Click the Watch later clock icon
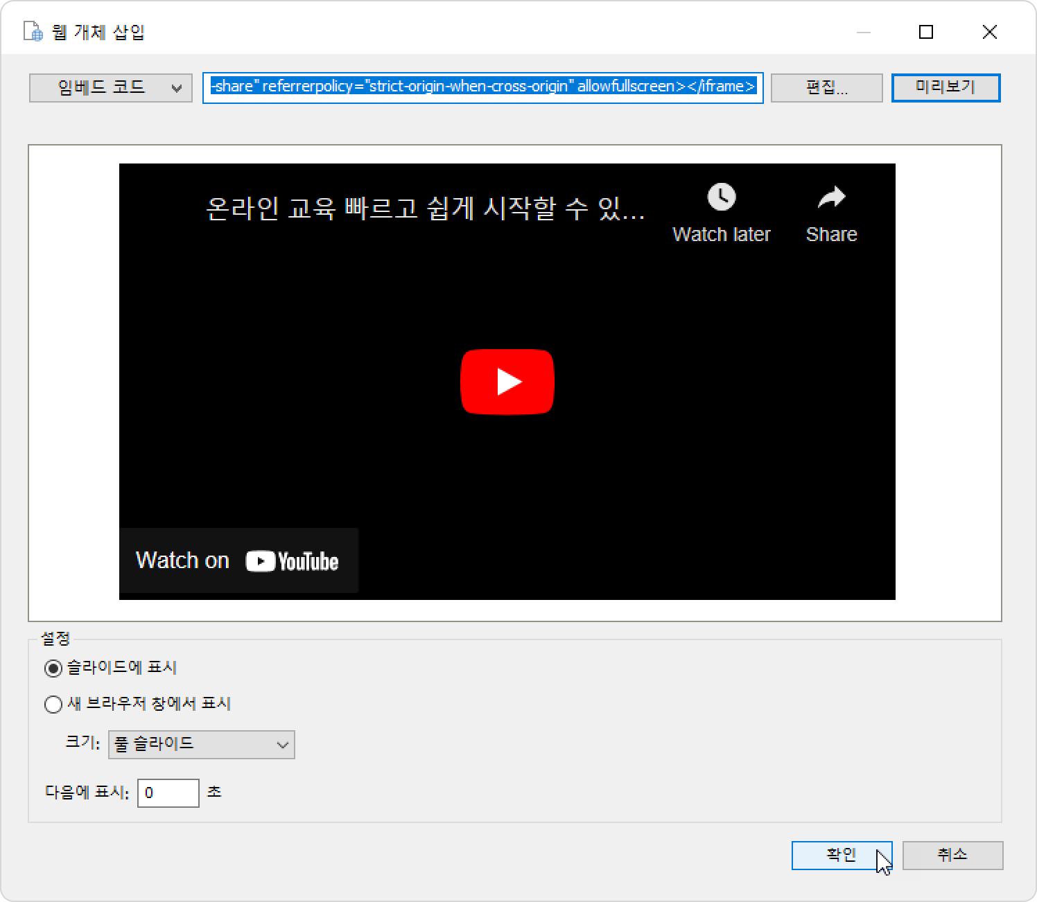Viewport: 1037px width, 902px height. 722,197
